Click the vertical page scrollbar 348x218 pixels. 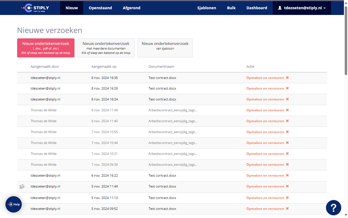pos(346,41)
